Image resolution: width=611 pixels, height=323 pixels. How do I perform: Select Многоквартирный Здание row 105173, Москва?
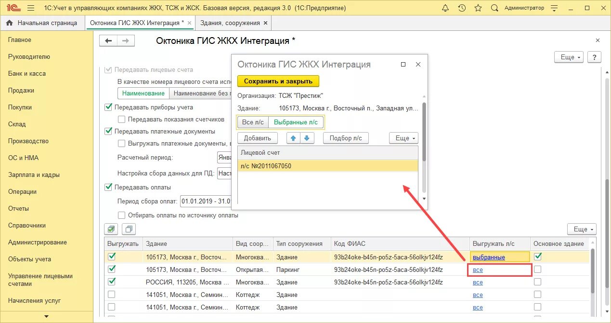[347, 257]
